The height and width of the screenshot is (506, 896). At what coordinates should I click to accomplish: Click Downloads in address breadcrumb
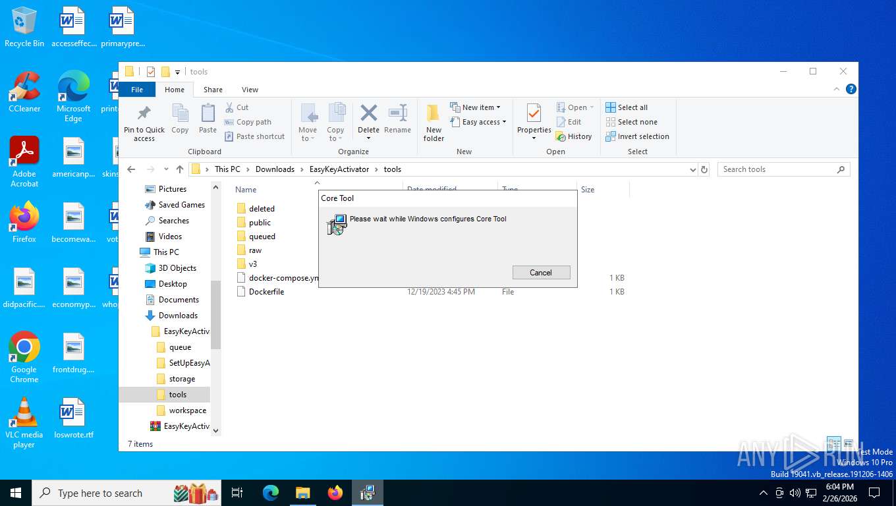(275, 169)
